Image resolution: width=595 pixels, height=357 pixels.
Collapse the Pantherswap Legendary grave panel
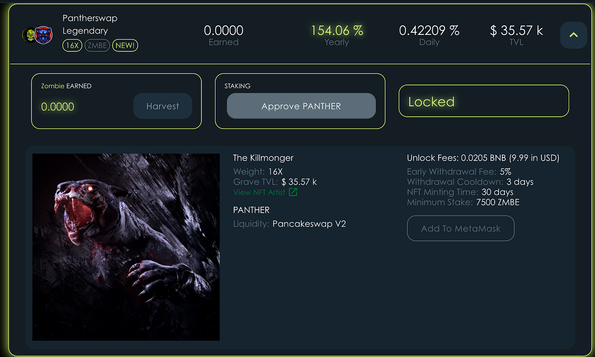pos(574,35)
